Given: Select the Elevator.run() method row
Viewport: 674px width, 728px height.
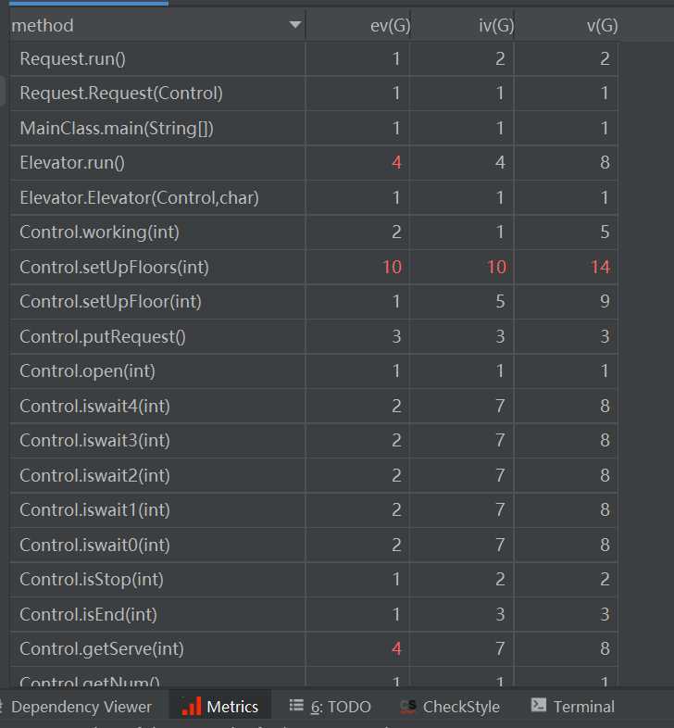Looking at the screenshot, I should tap(72, 162).
